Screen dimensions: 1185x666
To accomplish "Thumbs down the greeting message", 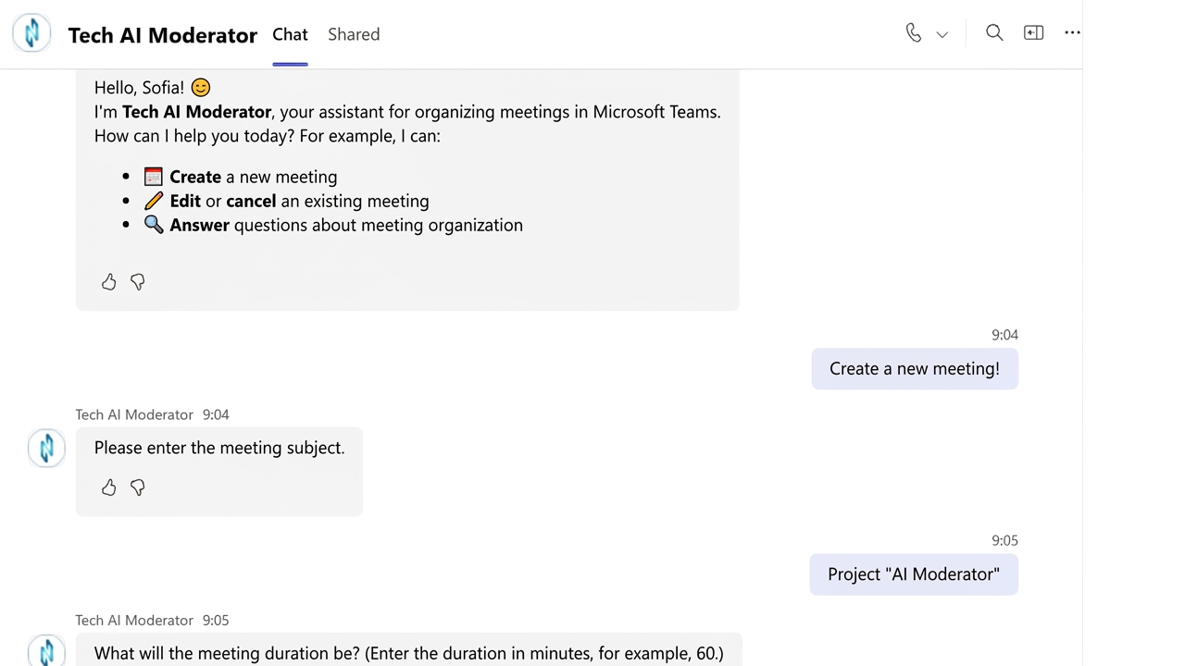I will pyautogui.click(x=138, y=282).
